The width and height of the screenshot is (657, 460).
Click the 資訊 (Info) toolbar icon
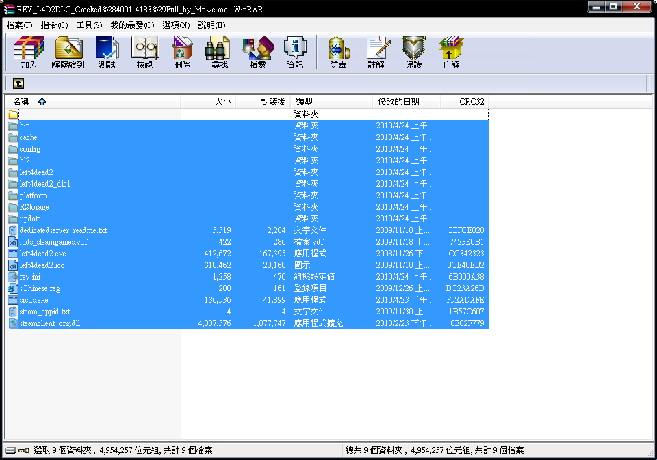click(296, 53)
